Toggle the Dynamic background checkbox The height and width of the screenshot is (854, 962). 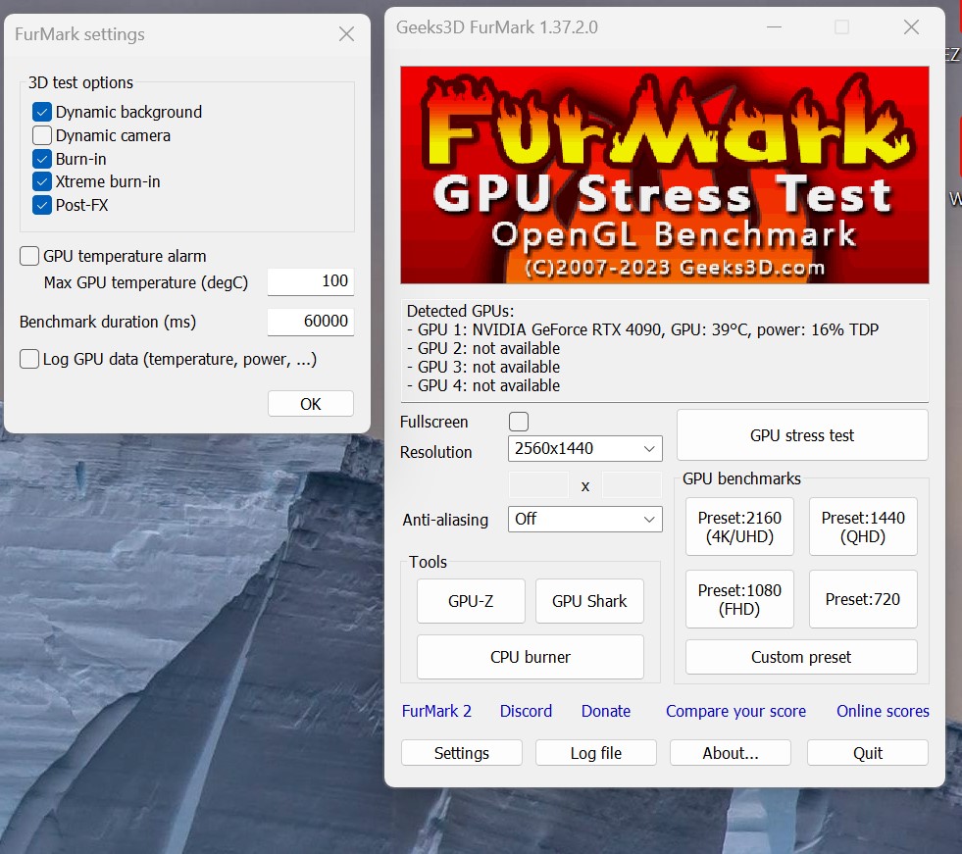[42, 113]
